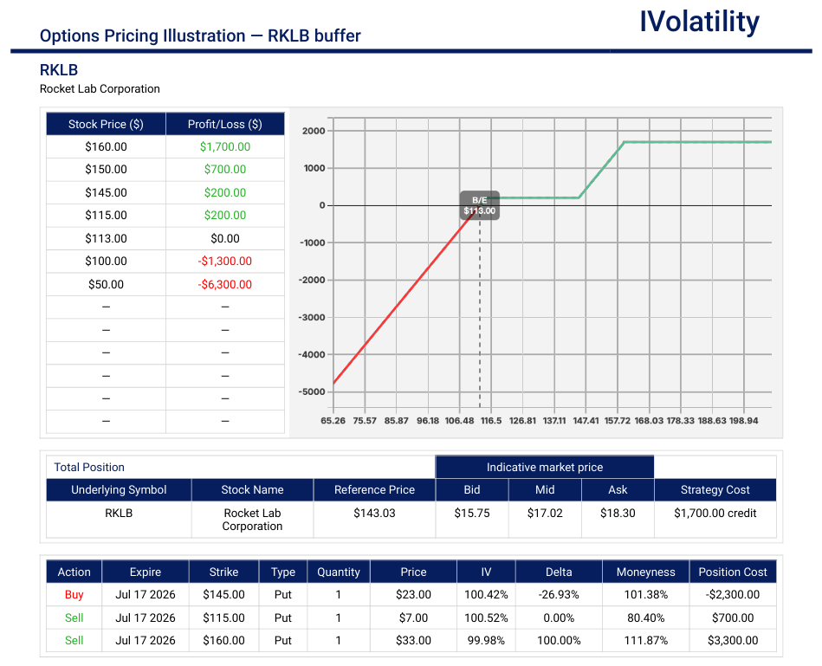Click the $1,700.00 credit strategy cost cell
Image resolution: width=822 pixels, height=666 pixels.
[715, 513]
